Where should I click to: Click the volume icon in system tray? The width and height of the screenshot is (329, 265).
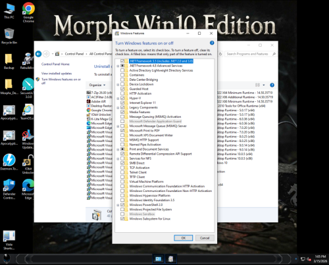click(309, 259)
